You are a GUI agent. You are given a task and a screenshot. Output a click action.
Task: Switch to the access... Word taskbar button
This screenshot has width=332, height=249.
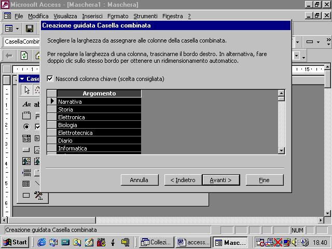(193, 242)
